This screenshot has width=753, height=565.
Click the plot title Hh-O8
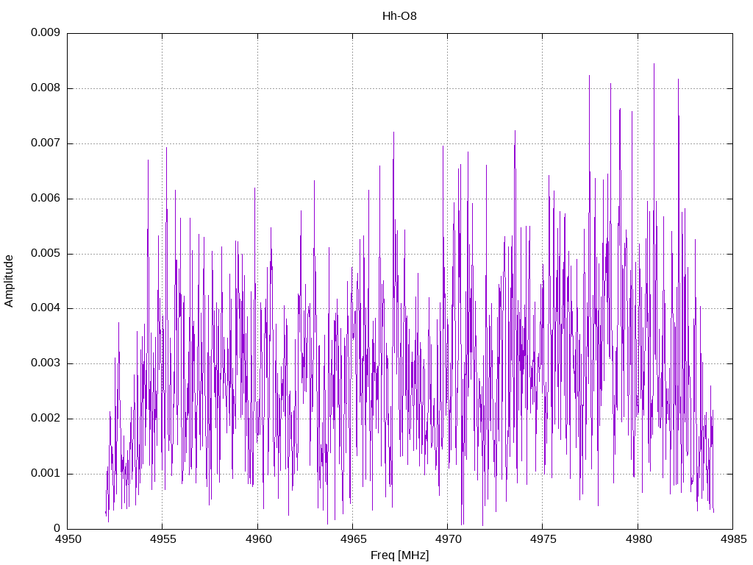coord(399,16)
